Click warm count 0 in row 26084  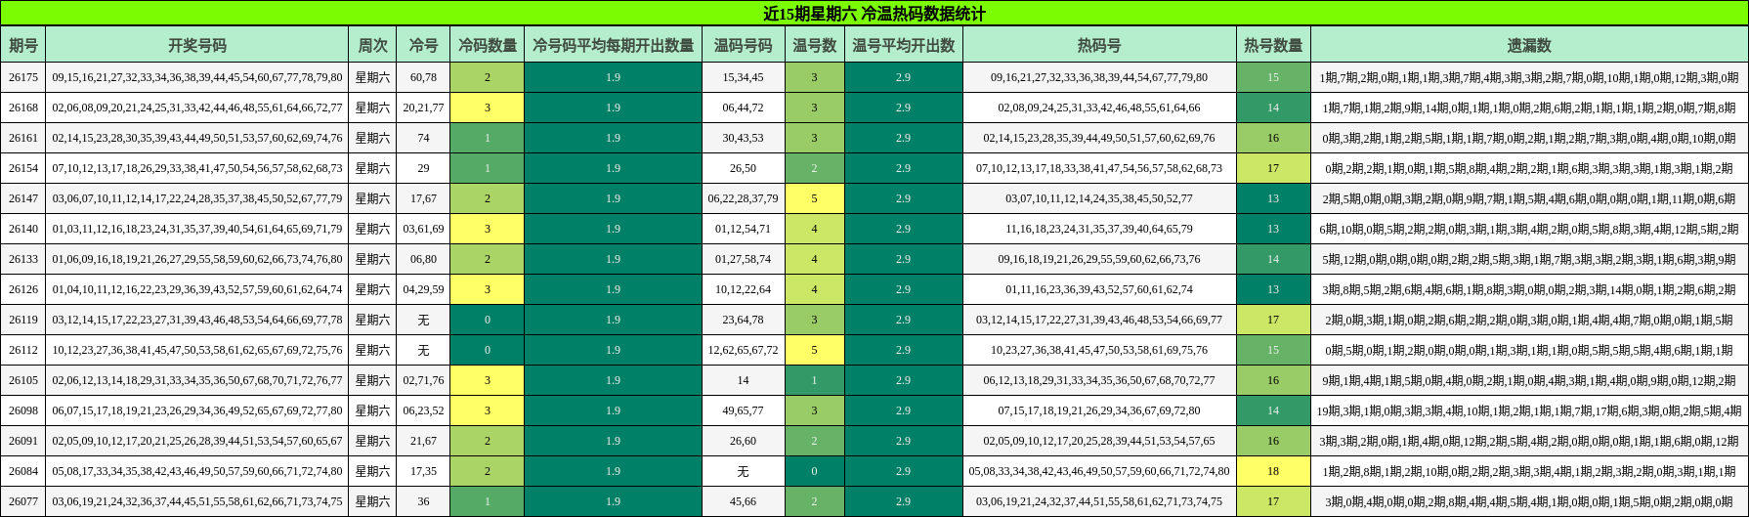814,471
